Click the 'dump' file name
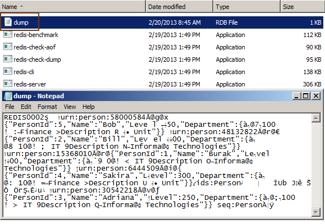325x224 pixels. click(x=21, y=22)
